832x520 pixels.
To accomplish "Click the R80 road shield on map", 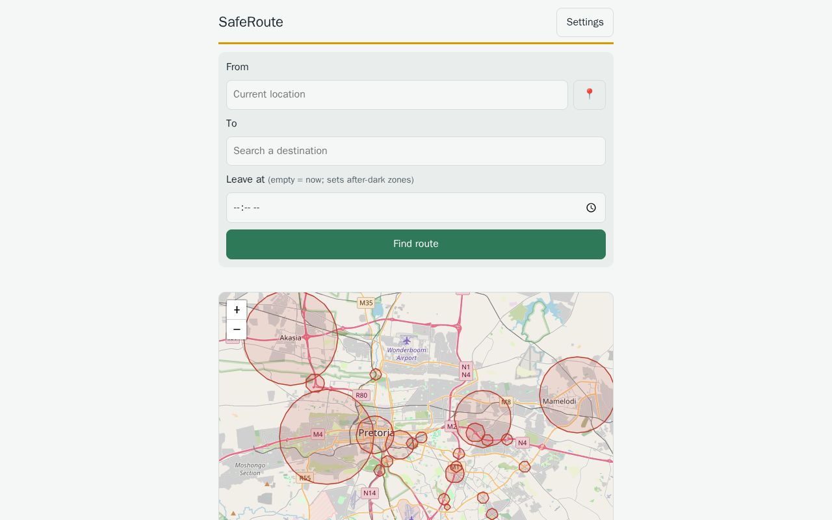I will (x=361, y=395).
